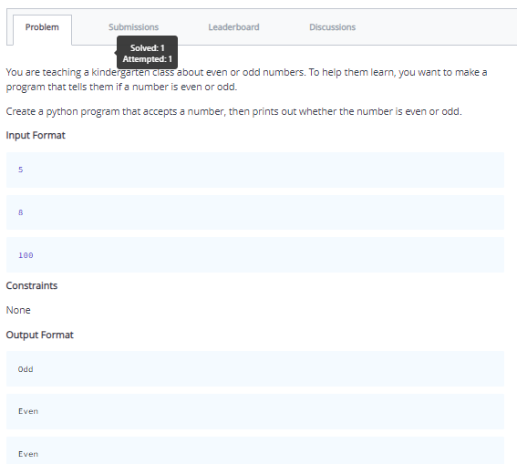The width and height of the screenshot is (517, 464).
Task: Click the text 'program that tells them'
Action: tap(59, 87)
